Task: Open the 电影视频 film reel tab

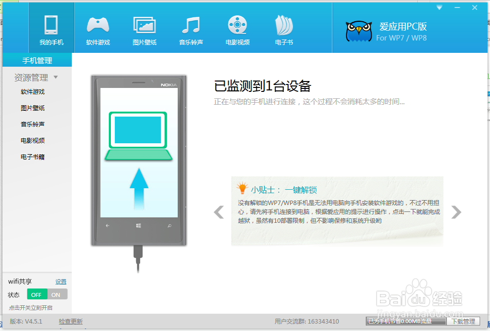Action: tap(238, 31)
